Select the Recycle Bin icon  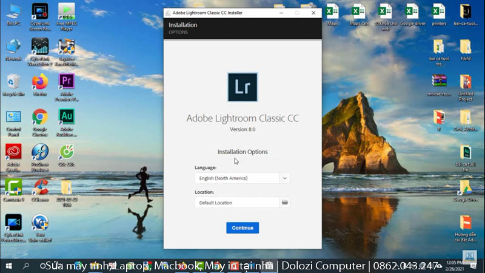coord(13,82)
